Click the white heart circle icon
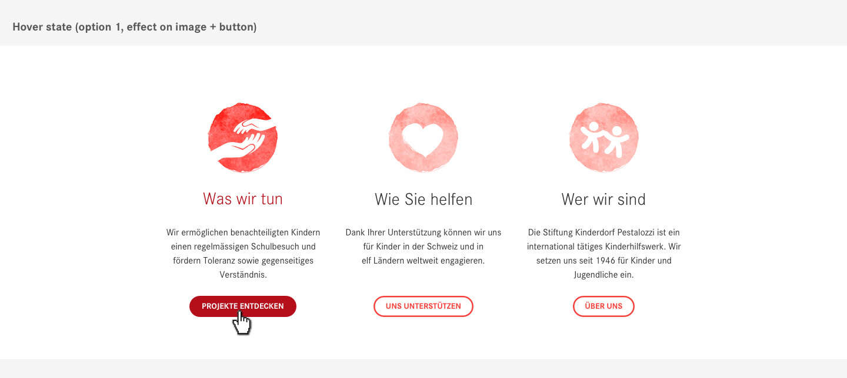The image size is (847, 378). coord(423,138)
